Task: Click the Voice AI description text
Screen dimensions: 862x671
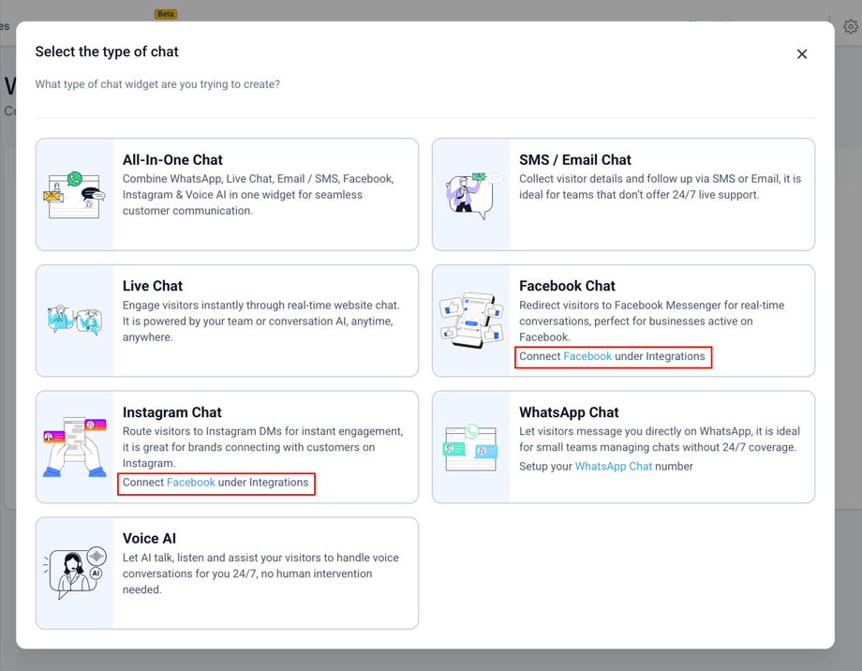Action: click(x=260, y=574)
